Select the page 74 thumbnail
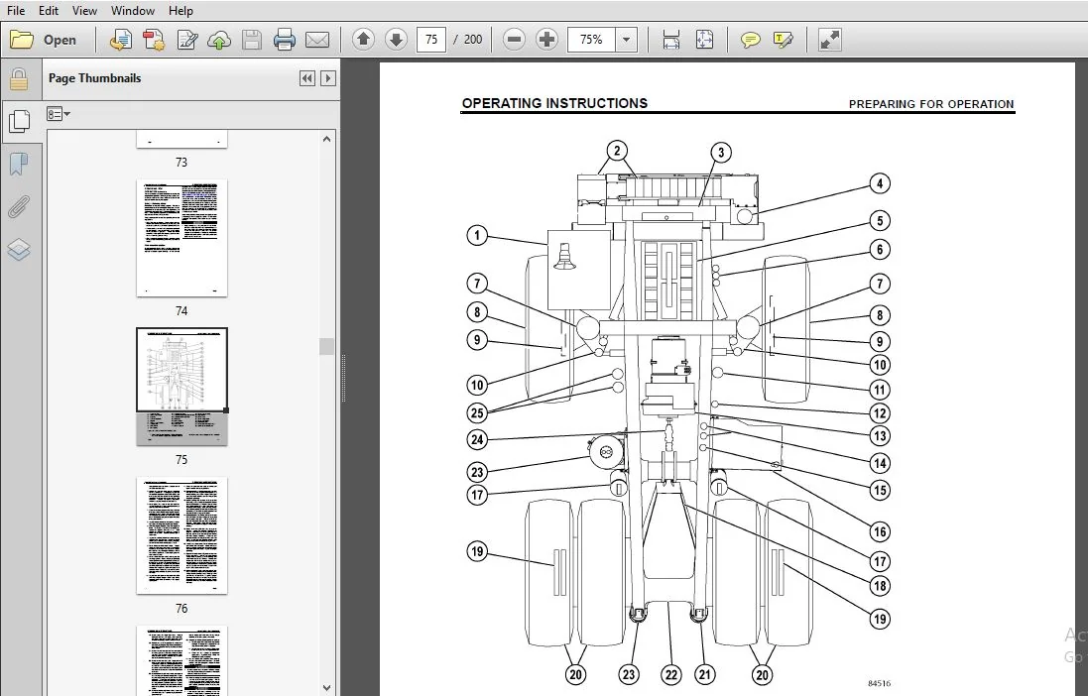 point(181,238)
